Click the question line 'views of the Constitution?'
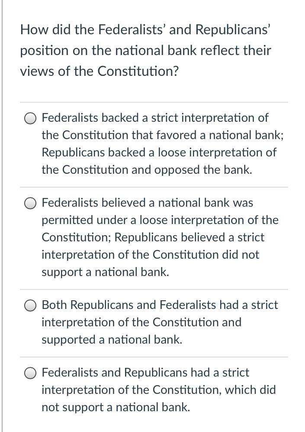Screen dimensions: 305x432 tap(100, 71)
